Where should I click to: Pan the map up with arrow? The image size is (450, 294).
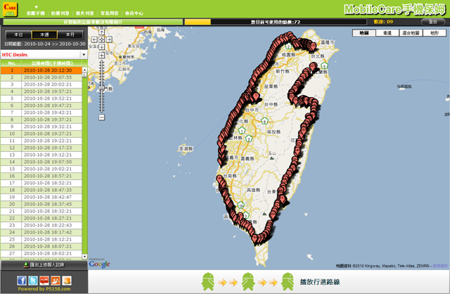(103, 32)
